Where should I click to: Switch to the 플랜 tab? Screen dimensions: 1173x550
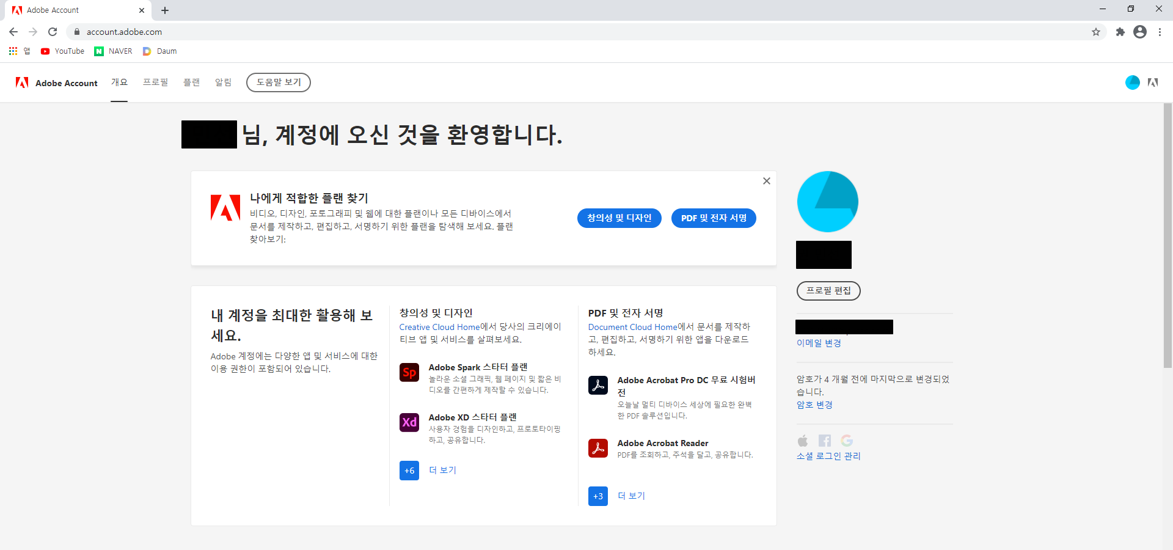point(191,82)
